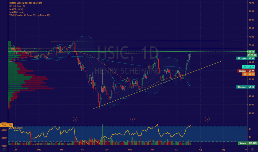Viewport: 258px width, 152px height.
Task: Click the current price label 68.93
Action: [251, 52]
